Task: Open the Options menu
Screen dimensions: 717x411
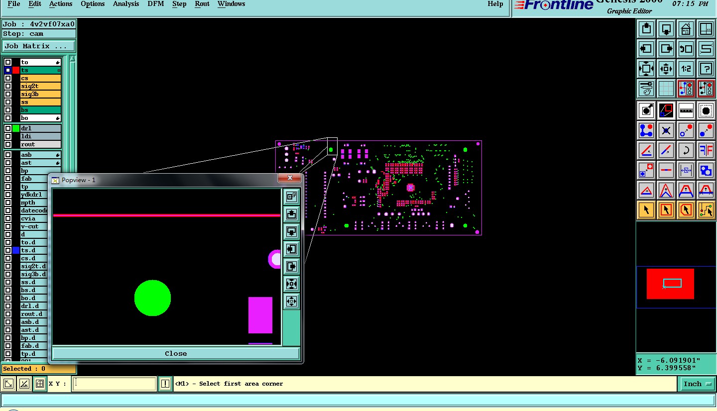Action: pos(93,4)
